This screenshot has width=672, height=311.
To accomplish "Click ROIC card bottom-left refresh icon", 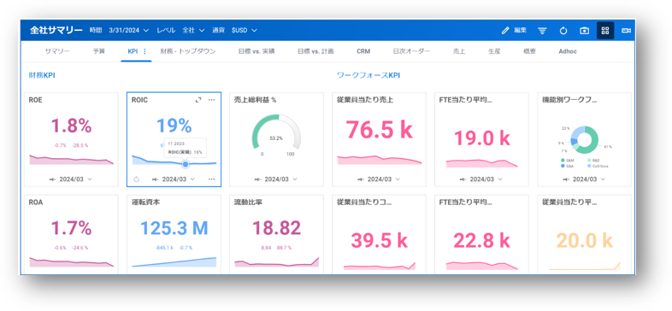I will [137, 179].
